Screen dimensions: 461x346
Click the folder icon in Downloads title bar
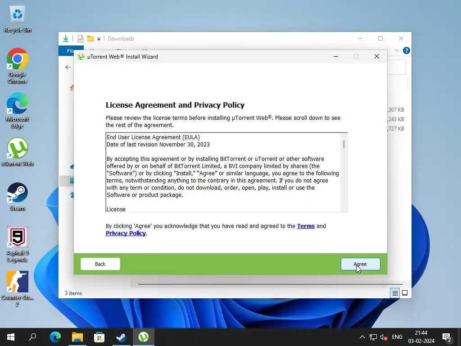click(90, 39)
